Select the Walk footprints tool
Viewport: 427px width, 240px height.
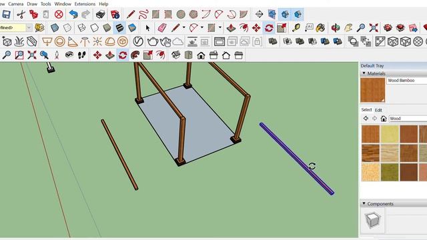[81, 55]
